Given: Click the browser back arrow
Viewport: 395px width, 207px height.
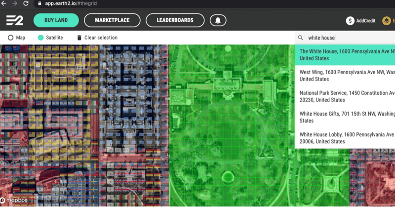Looking at the screenshot, I should pos(4,3).
